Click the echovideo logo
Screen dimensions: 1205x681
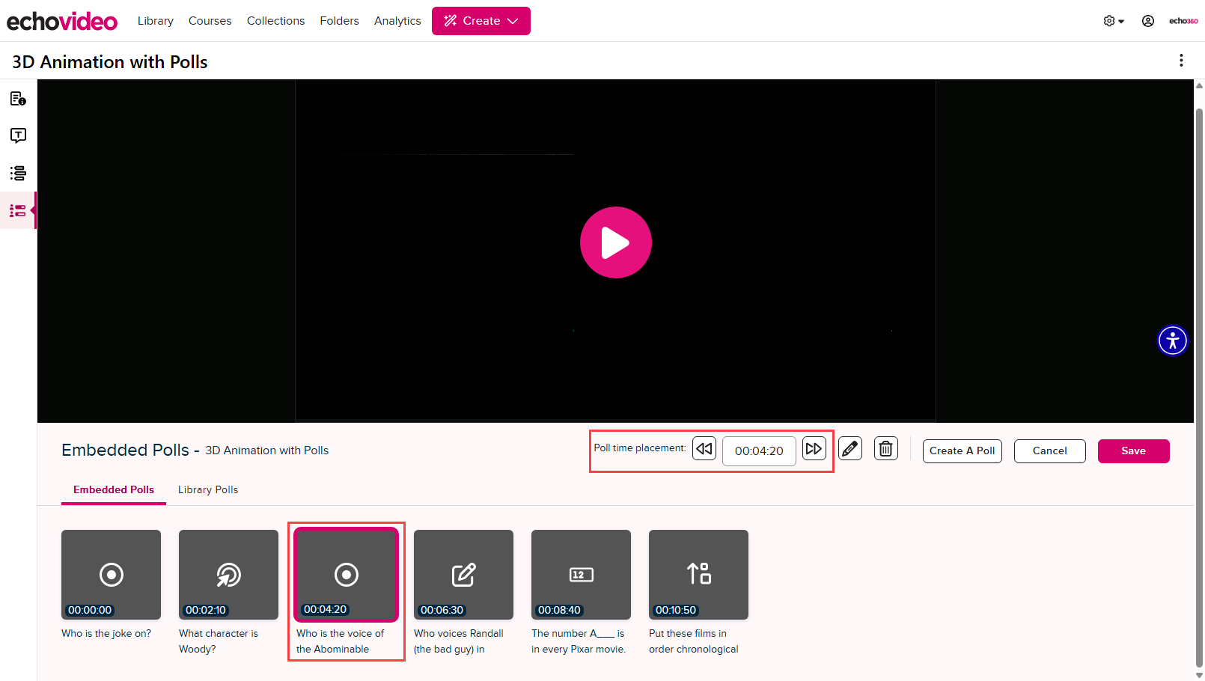62,21
